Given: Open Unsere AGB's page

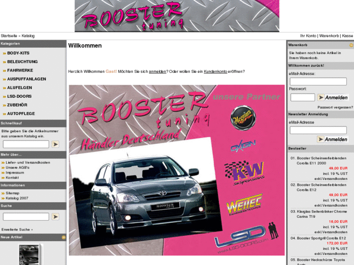Looking at the screenshot, I should click(x=18, y=168).
